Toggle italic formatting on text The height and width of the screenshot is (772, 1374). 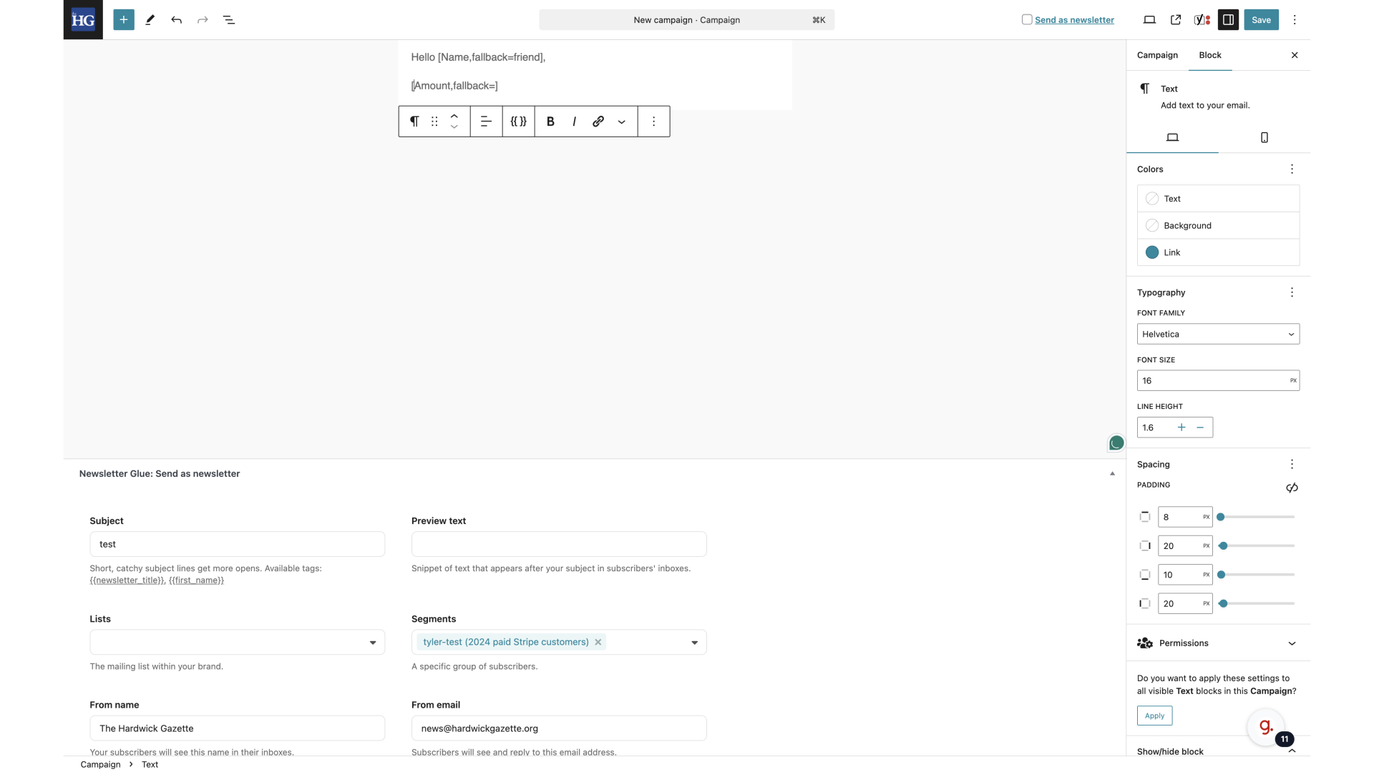pos(574,121)
